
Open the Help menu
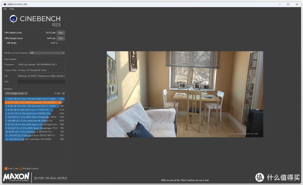point(12,9)
